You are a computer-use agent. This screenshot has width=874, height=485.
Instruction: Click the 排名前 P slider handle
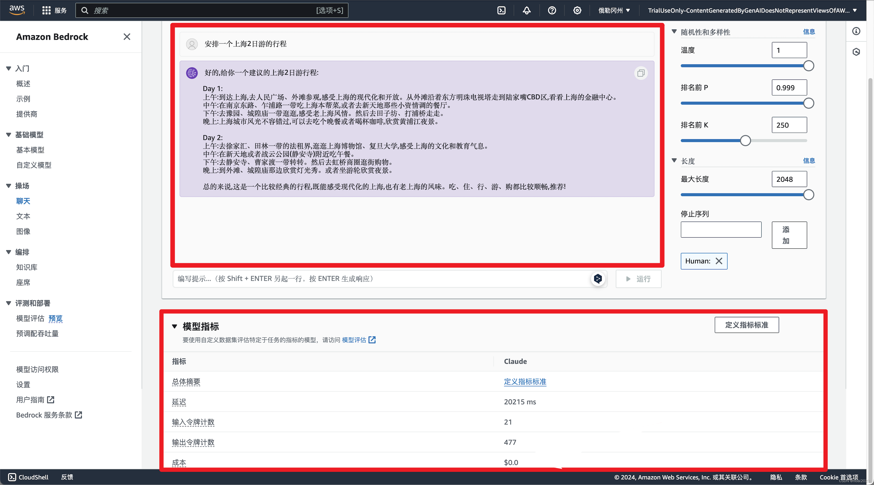tap(808, 103)
